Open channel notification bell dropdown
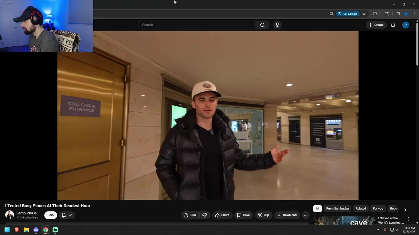Viewport: 419px width, 235px height. coord(67,215)
